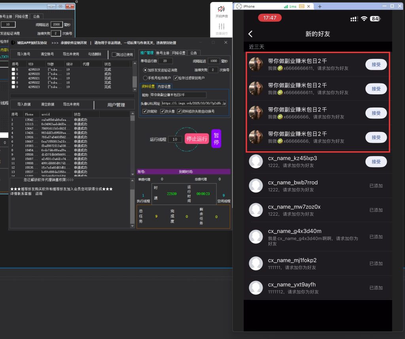Click the purple 暂停 button
This screenshot has width=405, height=339.
(x=216, y=139)
